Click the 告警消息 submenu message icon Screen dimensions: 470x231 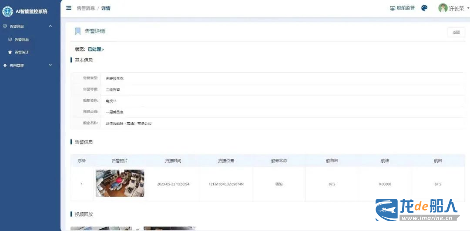[10, 40]
